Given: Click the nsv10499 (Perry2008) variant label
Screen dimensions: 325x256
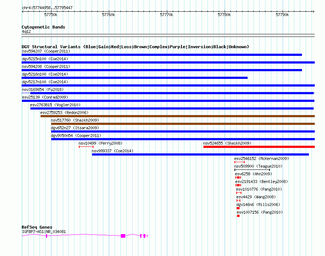Looking at the screenshot, I should 100,143.
